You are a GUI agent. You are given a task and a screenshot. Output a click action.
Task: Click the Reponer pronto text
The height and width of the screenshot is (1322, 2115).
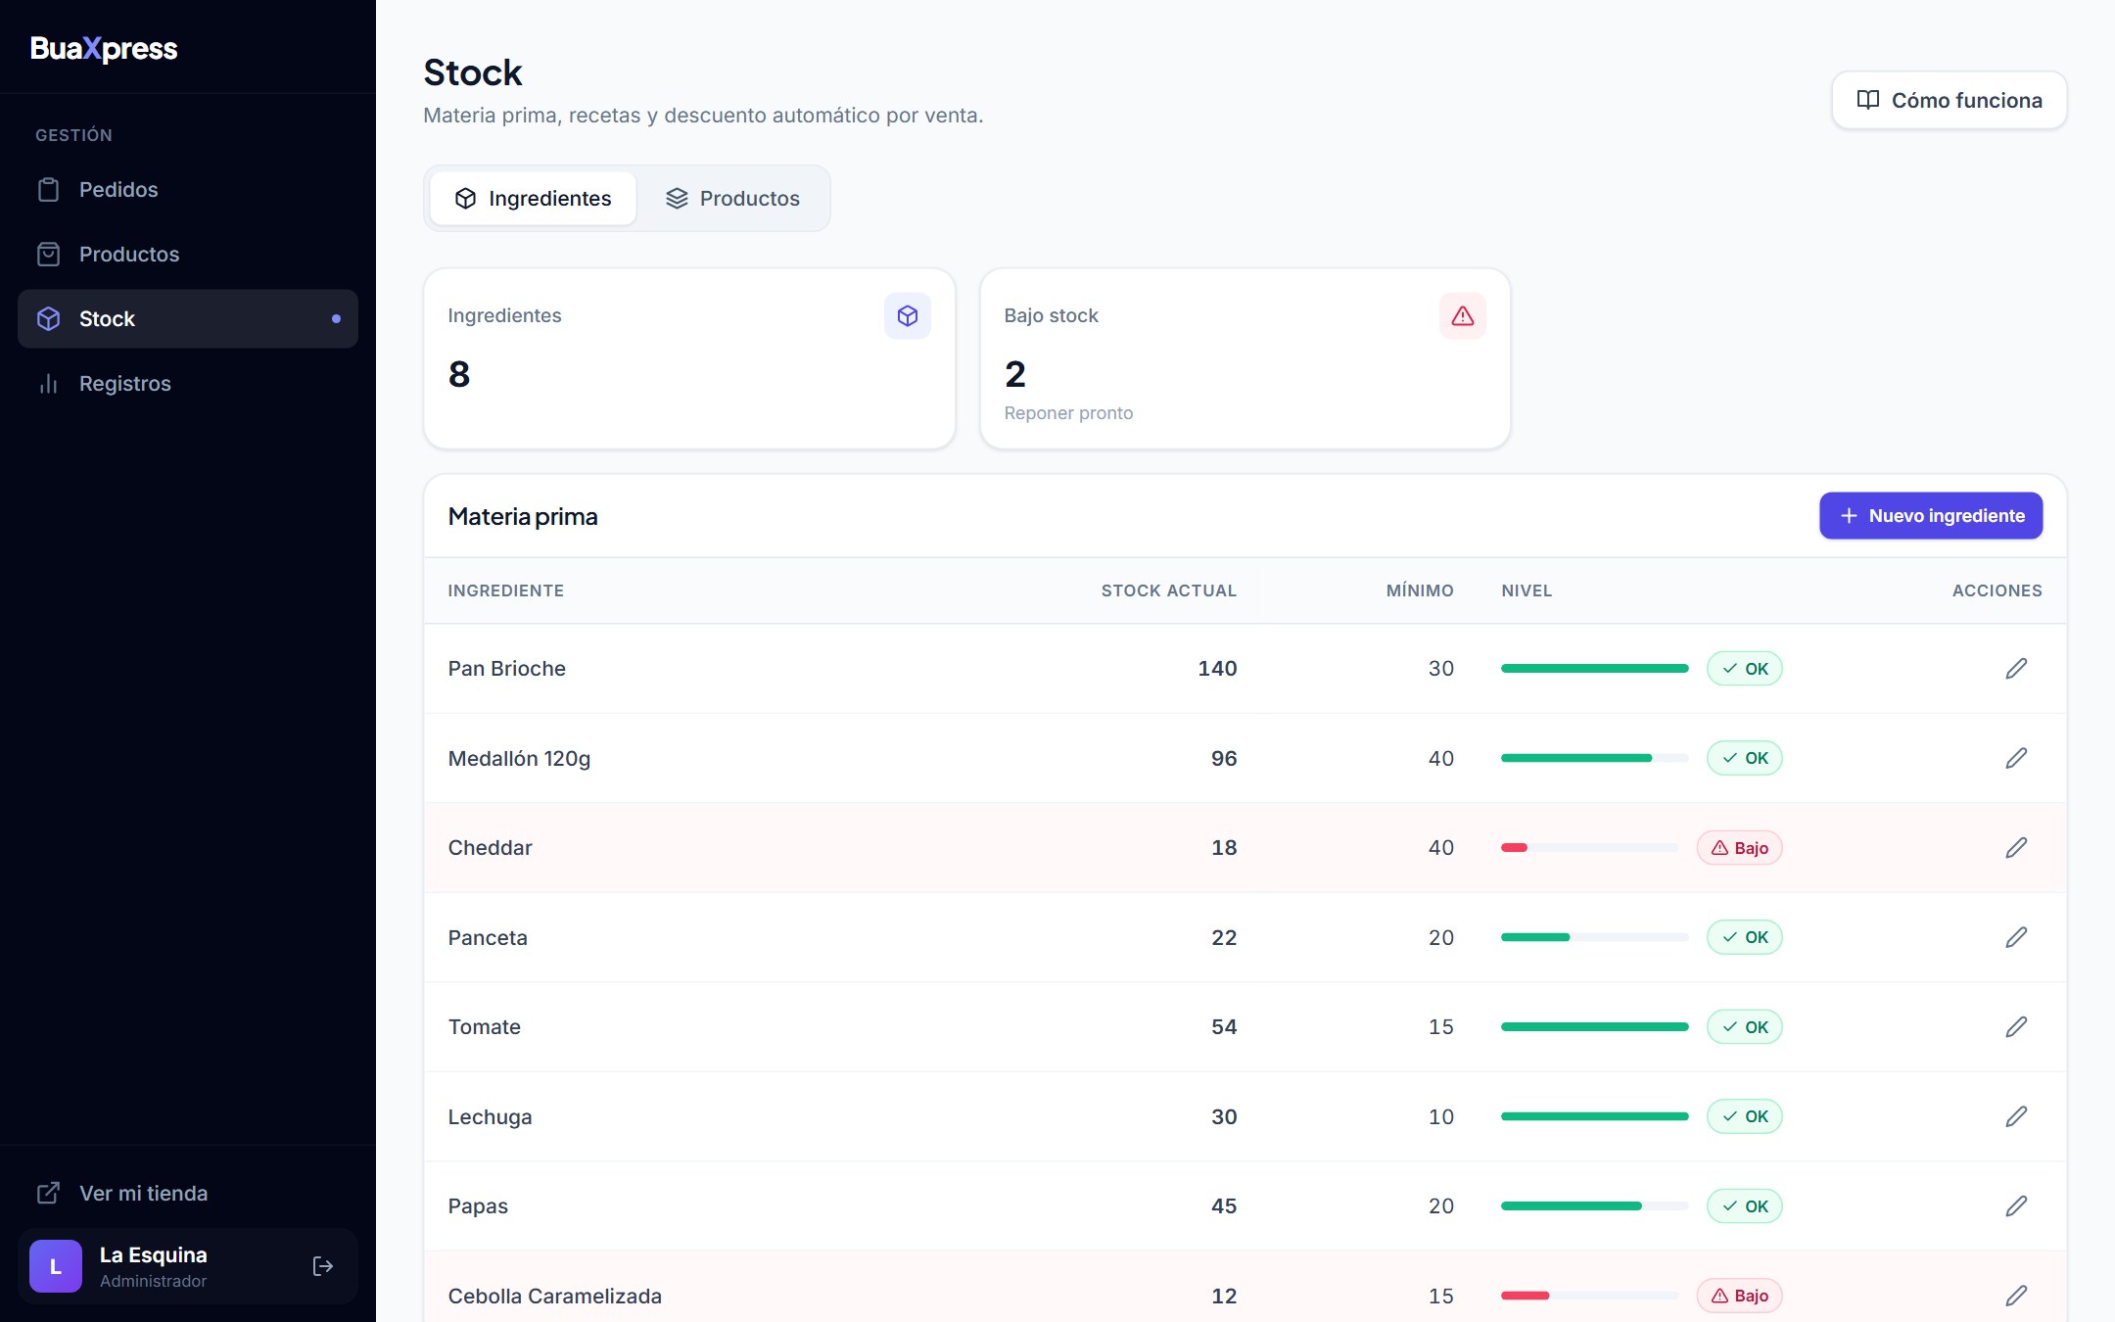[1068, 413]
